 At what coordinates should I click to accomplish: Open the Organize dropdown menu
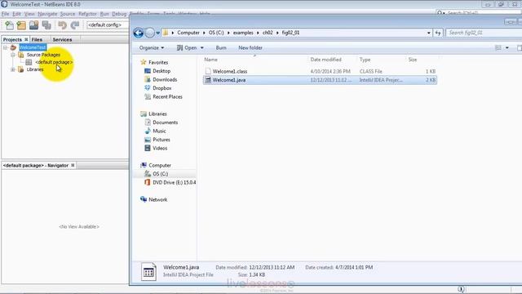pos(152,48)
